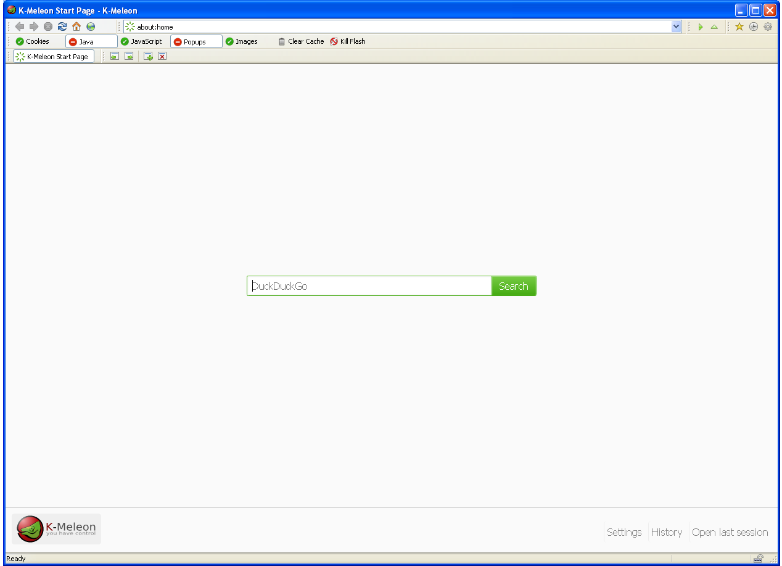The height and width of the screenshot is (566, 782).
Task: Expand the URL bar dropdown
Action: (x=676, y=27)
